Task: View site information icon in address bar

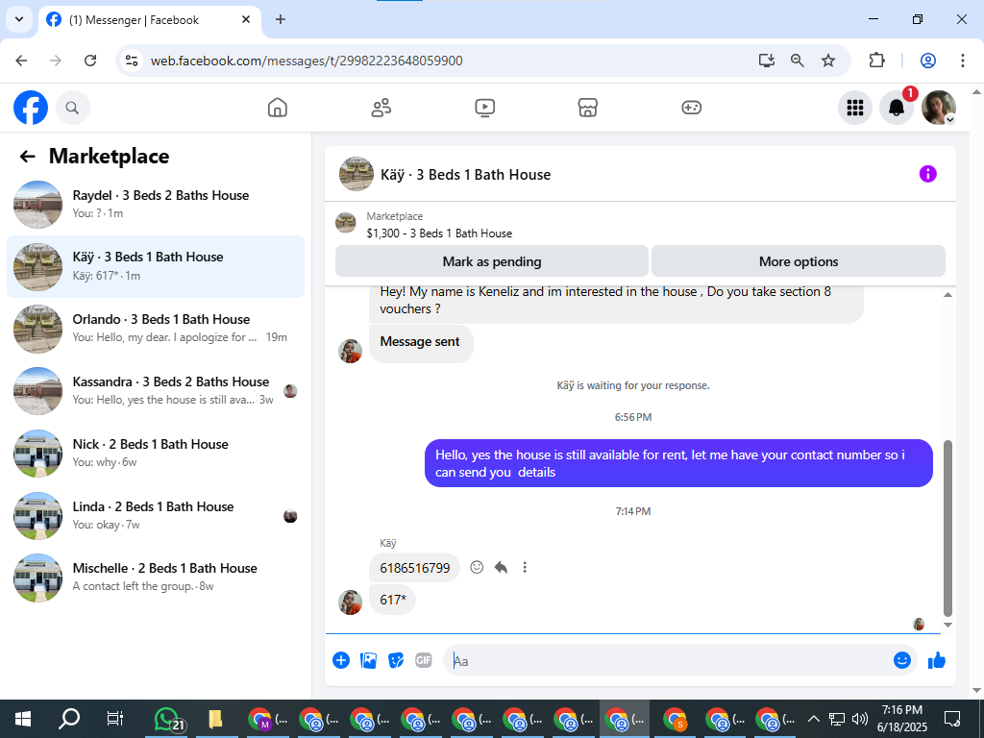Action: (x=132, y=61)
